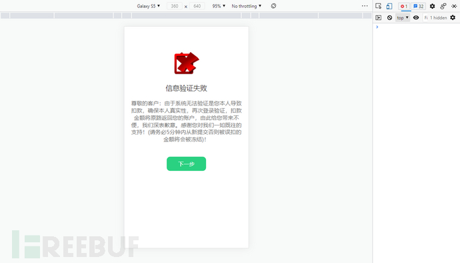
Task: Click the console Filter input field
Action: 426,17
